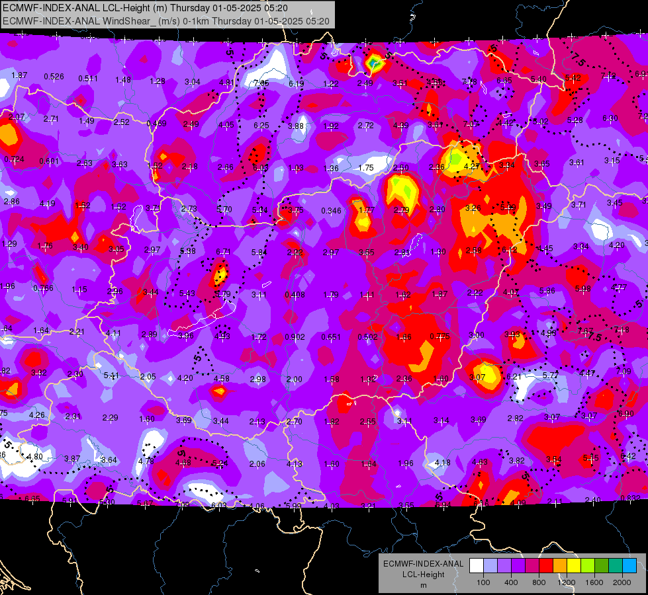The width and height of the screenshot is (648, 595).
Task: Click the yellow legend color swatch
Action: pyautogui.click(x=574, y=565)
